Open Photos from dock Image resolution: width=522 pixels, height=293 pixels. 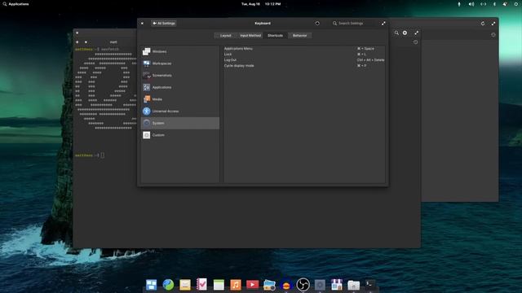click(x=269, y=285)
